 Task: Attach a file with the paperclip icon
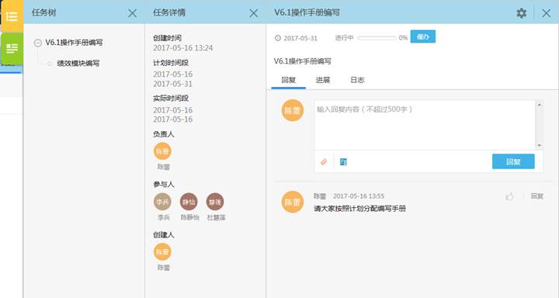[x=324, y=162]
